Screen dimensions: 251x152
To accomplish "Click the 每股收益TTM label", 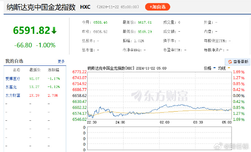I will 215,41.
